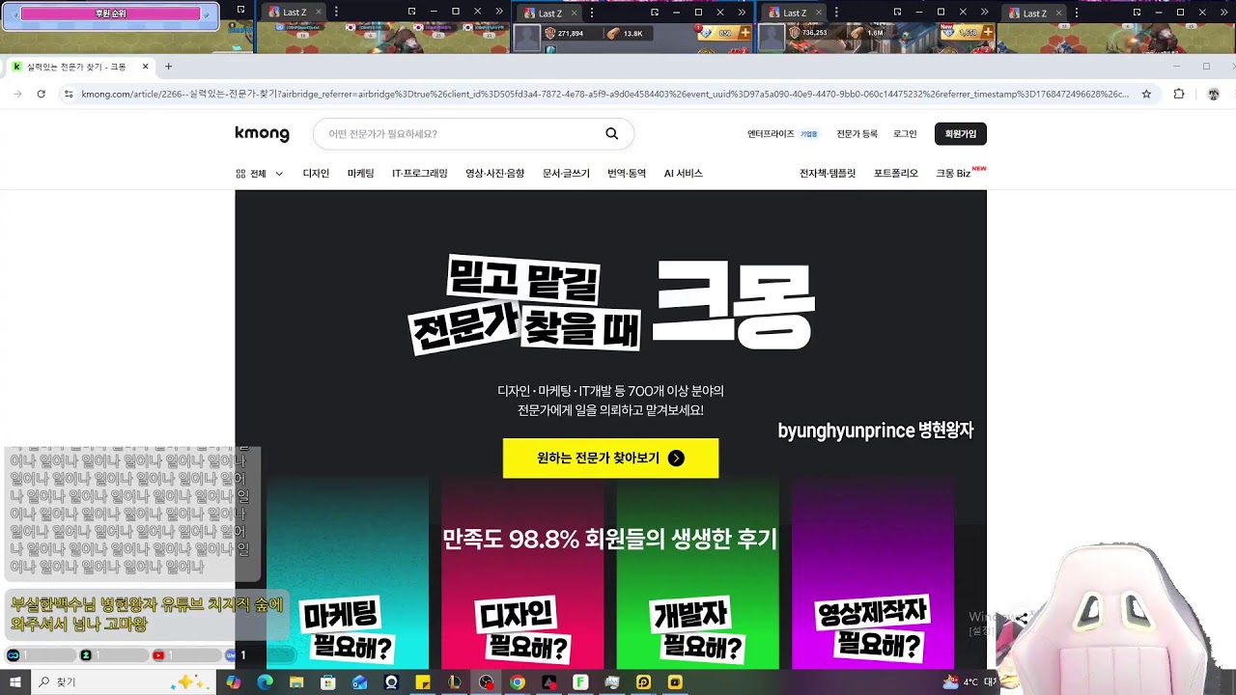Close the kmong browser tab

pyautogui.click(x=146, y=67)
